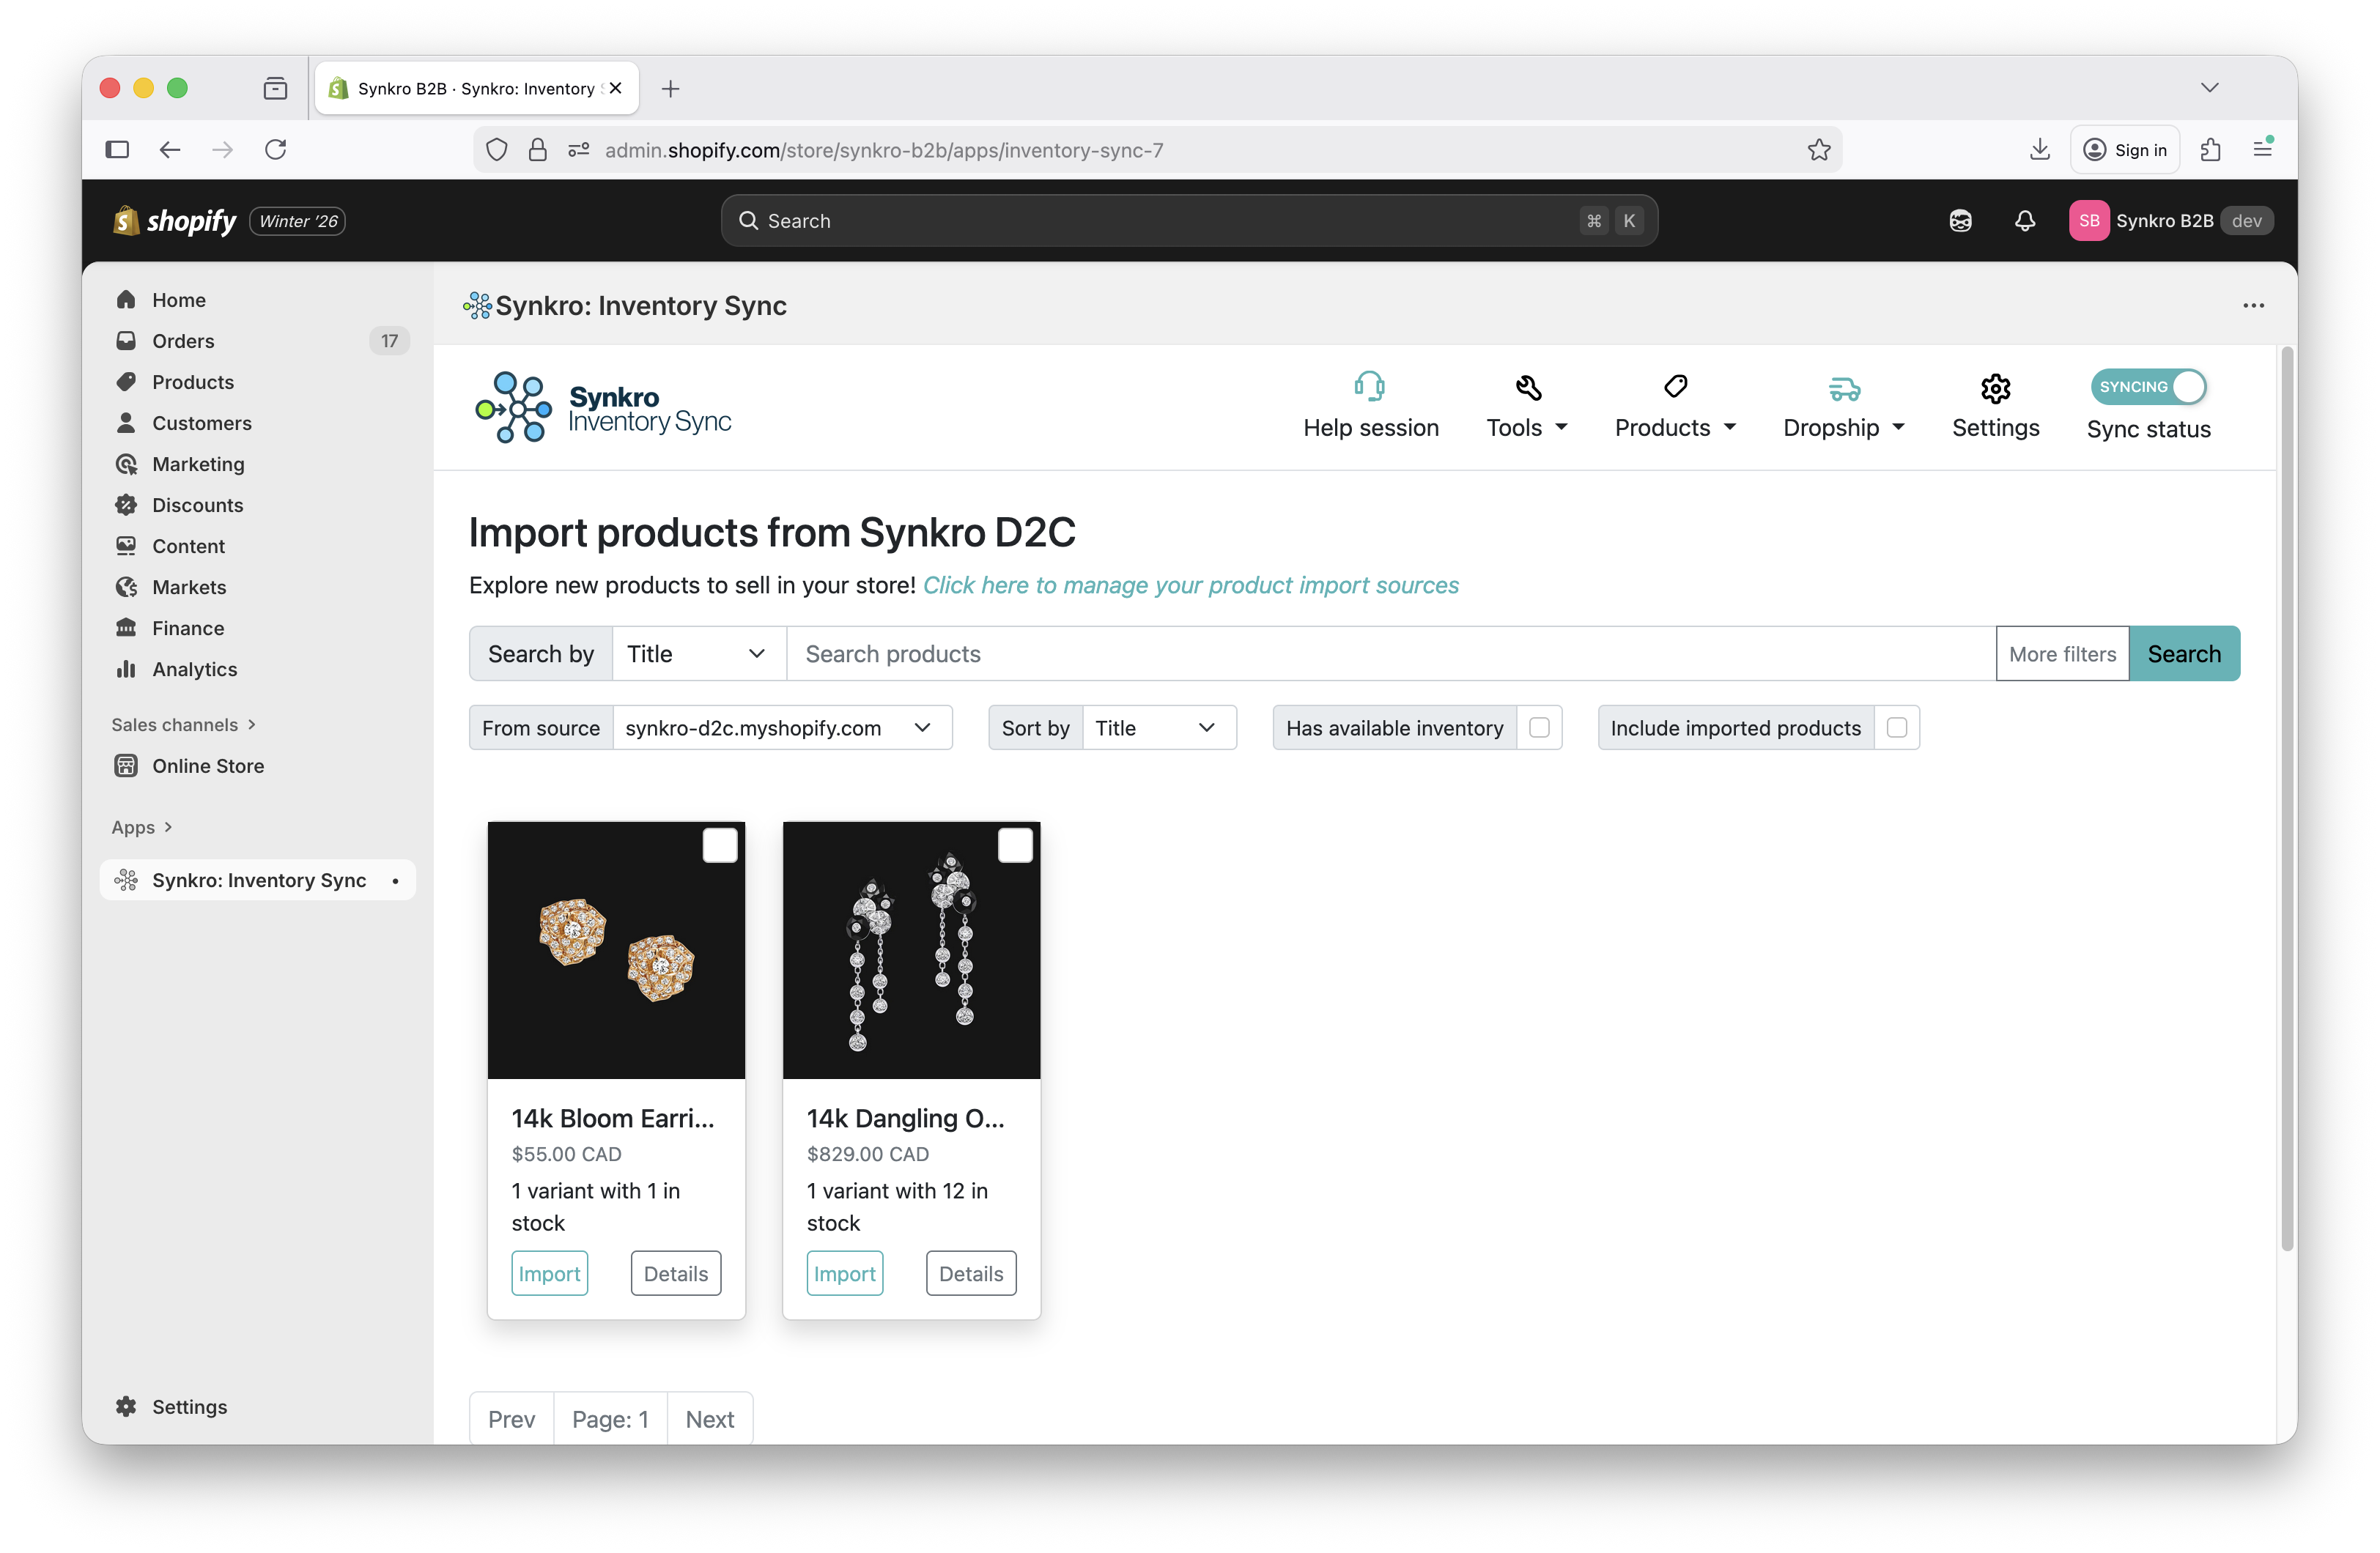The image size is (2380, 1553).
Task: Open Discounts from the sidebar
Action: point(196,505)
